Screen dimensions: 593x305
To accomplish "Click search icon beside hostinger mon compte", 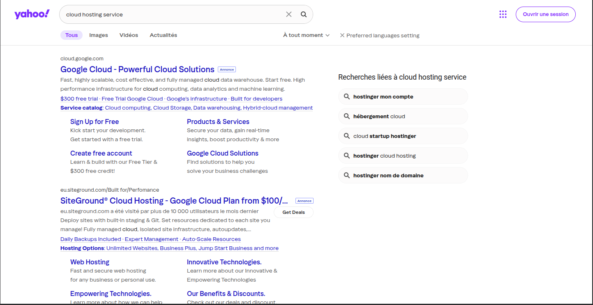I will (346, 96).
